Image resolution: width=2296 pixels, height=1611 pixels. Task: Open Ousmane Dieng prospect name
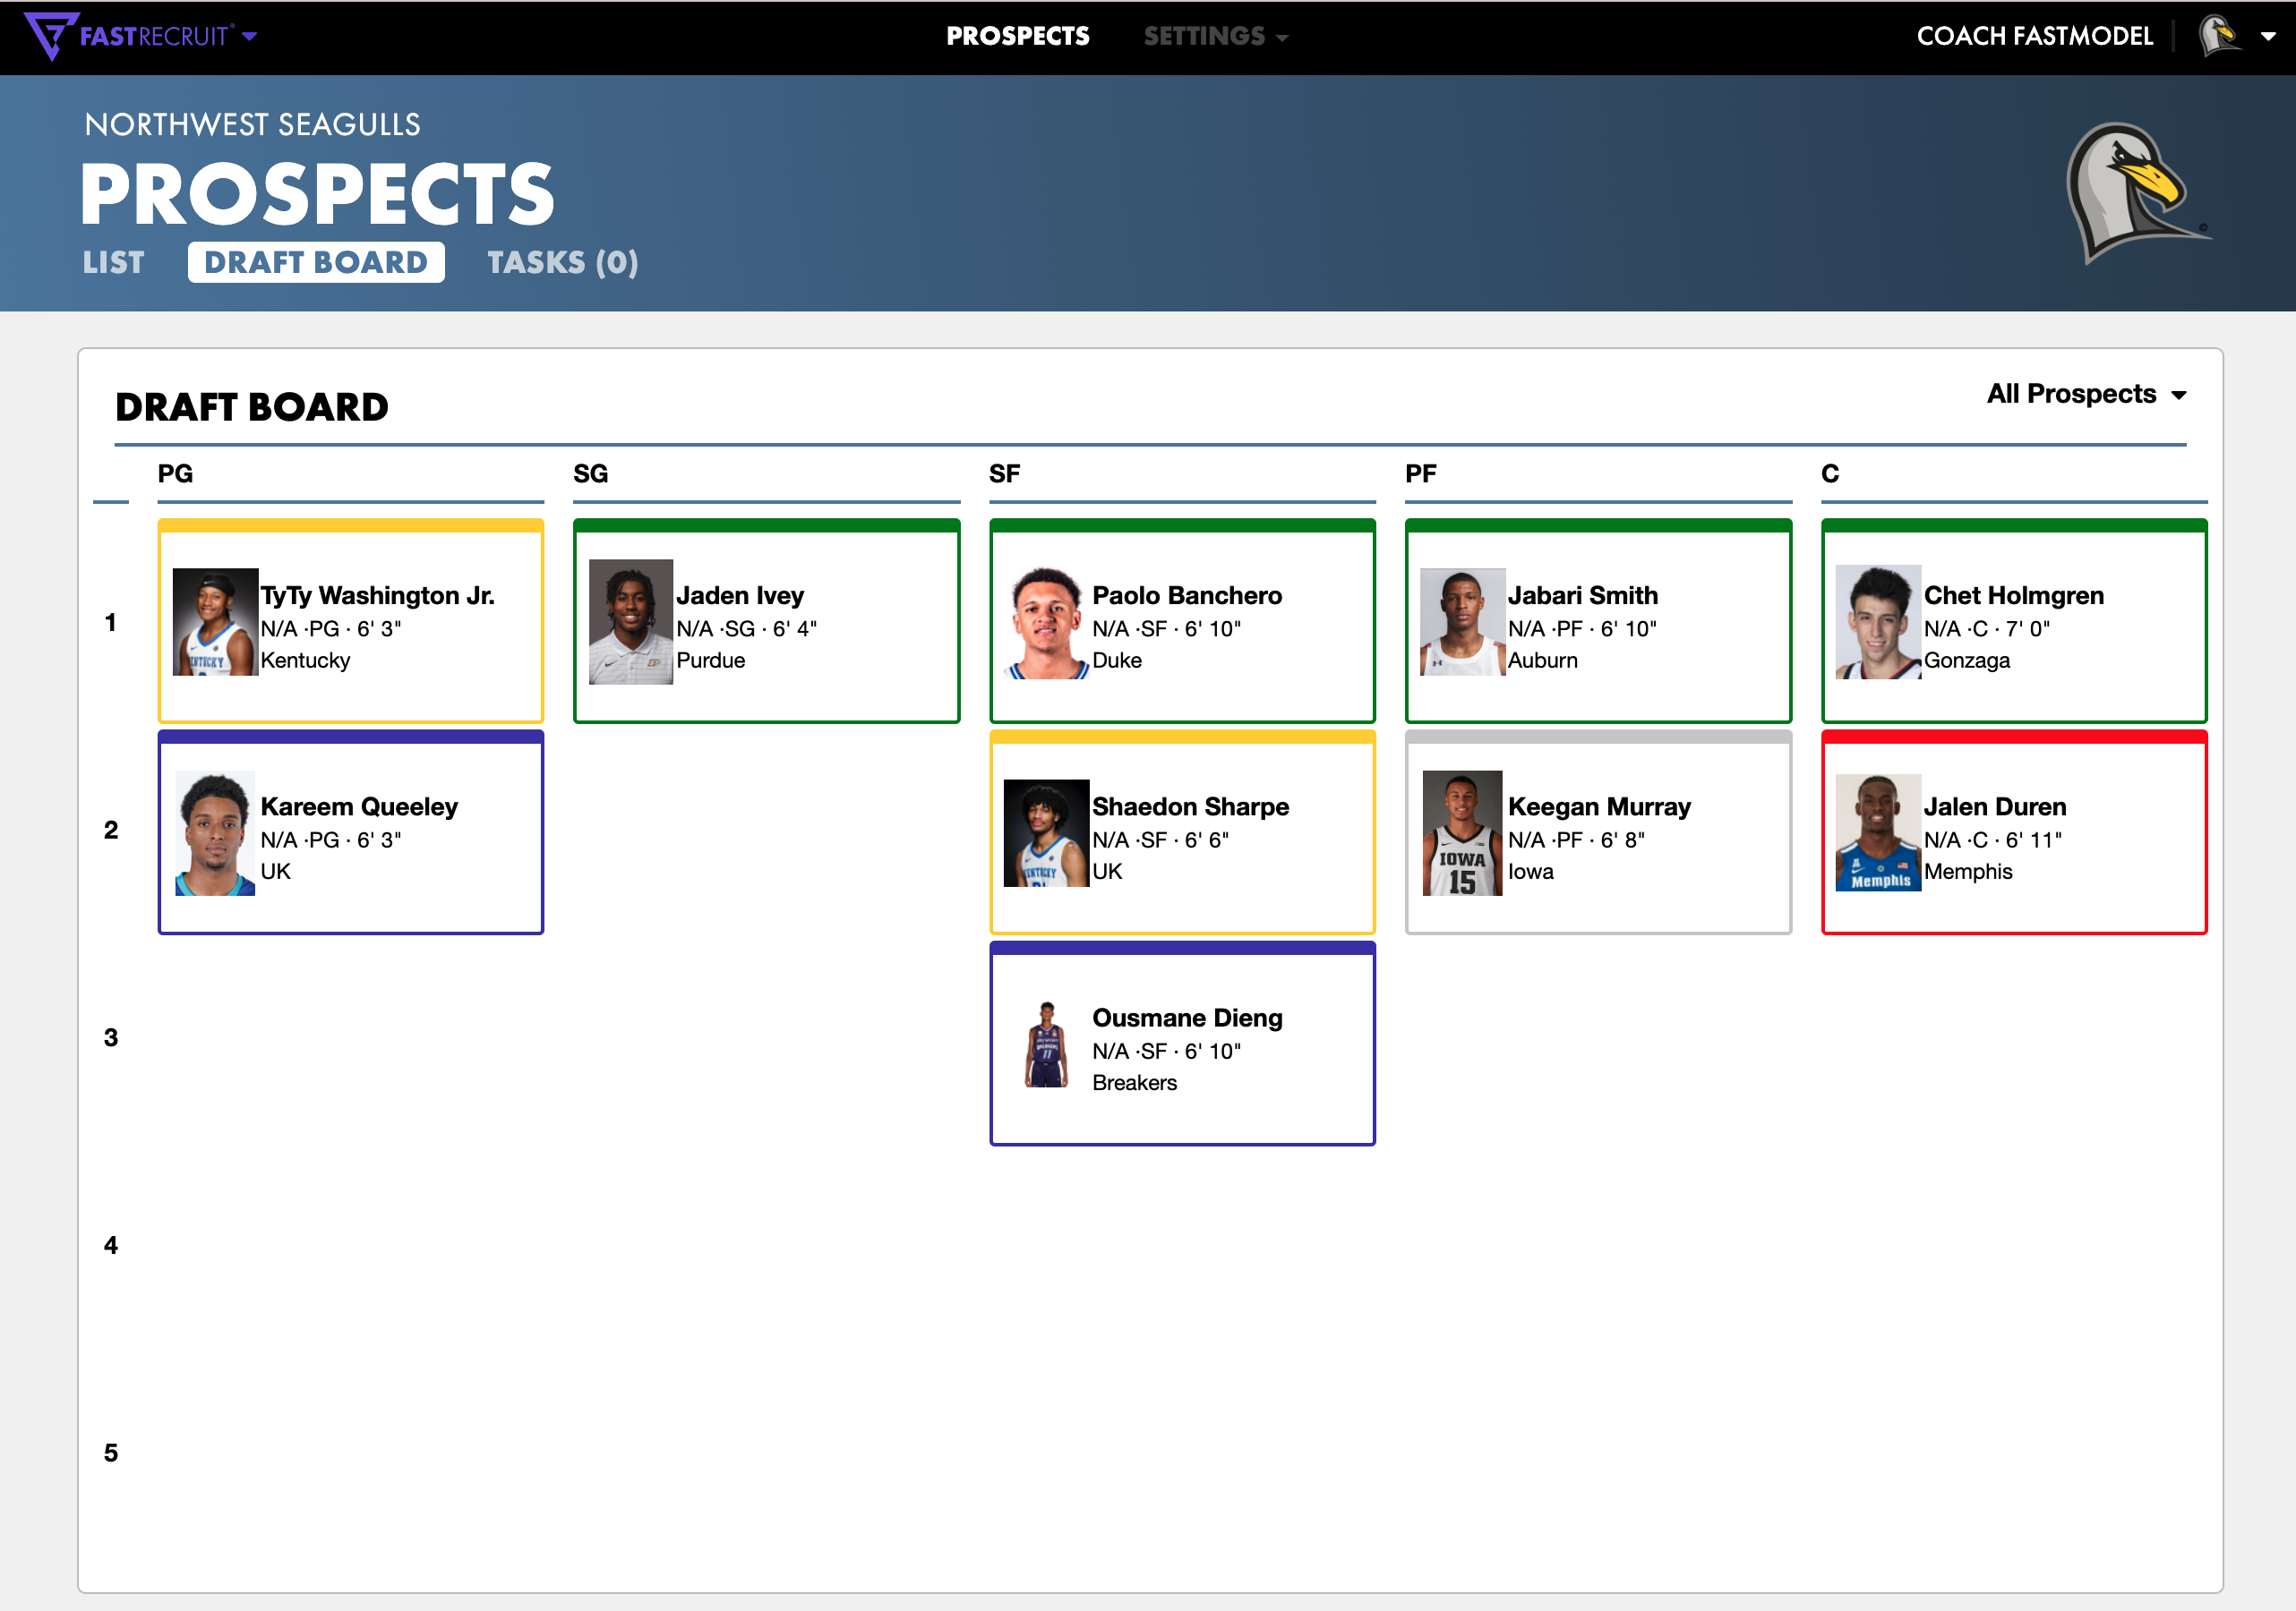click(x=1187, y=1018)
